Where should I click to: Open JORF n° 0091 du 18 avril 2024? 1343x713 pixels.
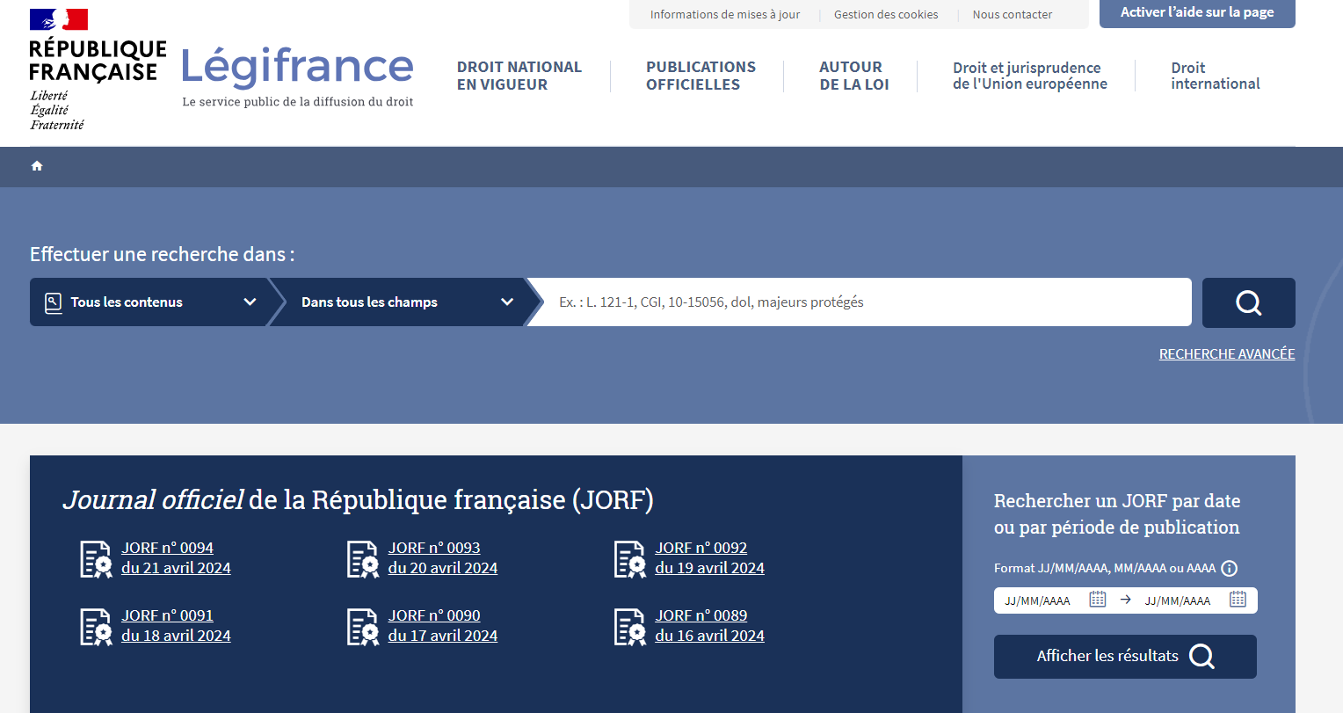(x=176, y=626)
